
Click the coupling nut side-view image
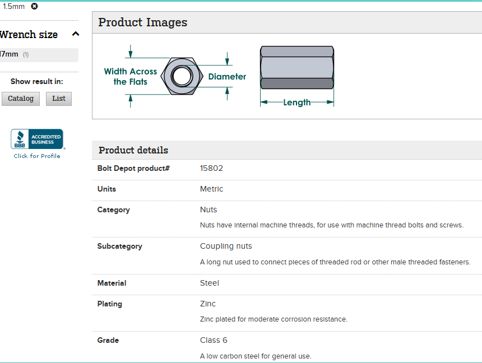(297, 68)
